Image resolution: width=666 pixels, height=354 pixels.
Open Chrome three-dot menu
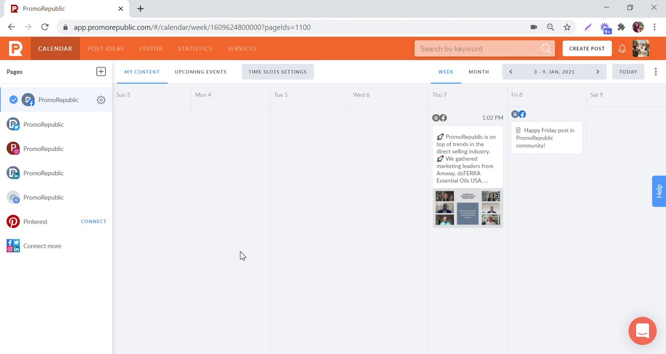coord(655,27)
